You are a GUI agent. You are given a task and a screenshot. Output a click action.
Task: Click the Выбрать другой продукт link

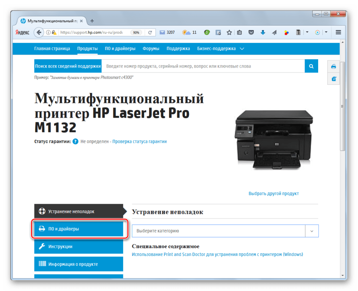click(273, 193)
